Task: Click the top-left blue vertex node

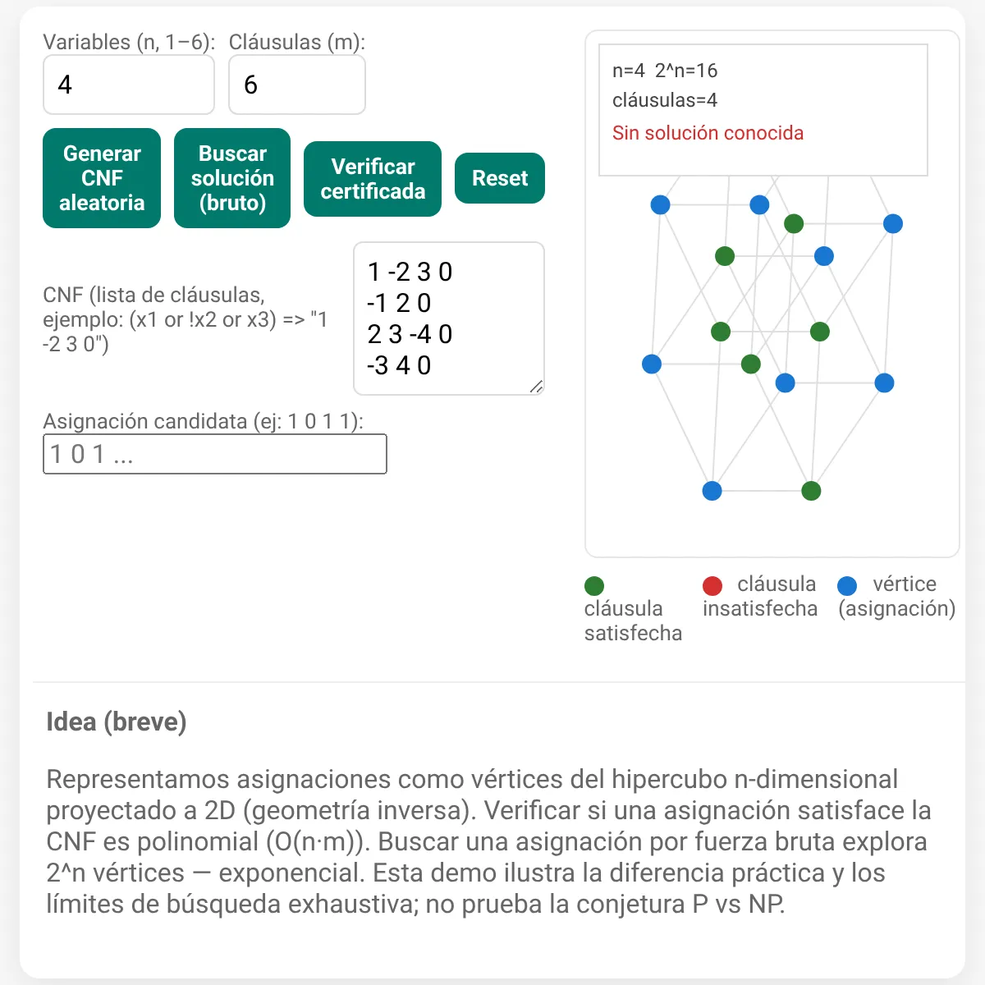Action: (660, 205)
